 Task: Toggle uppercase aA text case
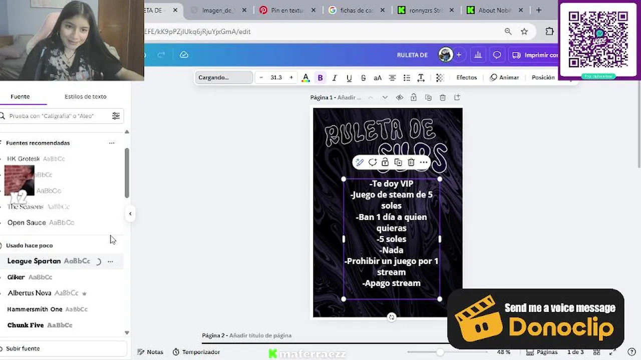pos(378,77)
